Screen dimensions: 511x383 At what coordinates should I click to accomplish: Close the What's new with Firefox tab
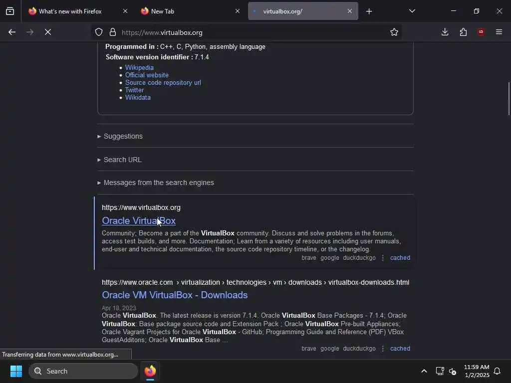point(125,11)
